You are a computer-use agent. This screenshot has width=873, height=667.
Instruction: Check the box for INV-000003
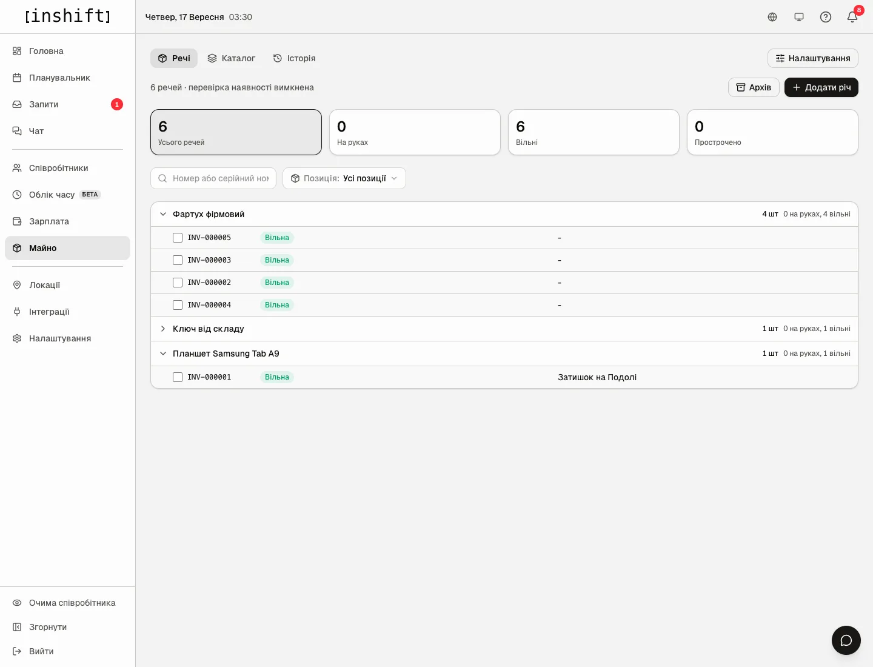[x=178, y=260]
